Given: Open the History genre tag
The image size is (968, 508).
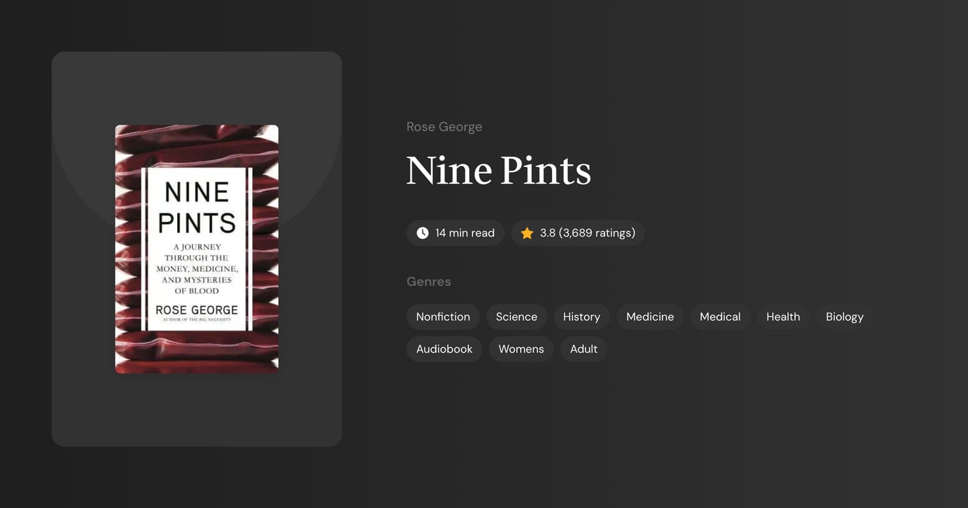Looking at the screenshot, I should 582,317.
